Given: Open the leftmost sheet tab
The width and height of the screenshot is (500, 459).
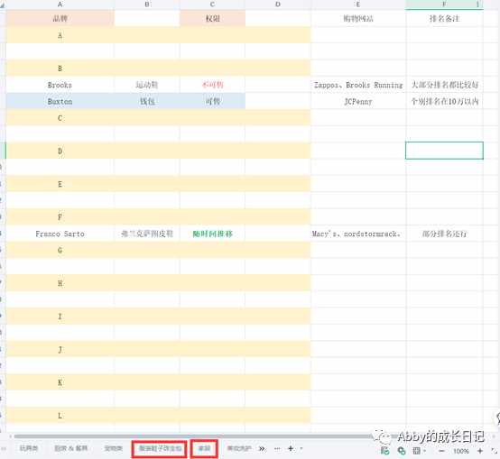Looking at the screenshot, I should click(29, 448).
